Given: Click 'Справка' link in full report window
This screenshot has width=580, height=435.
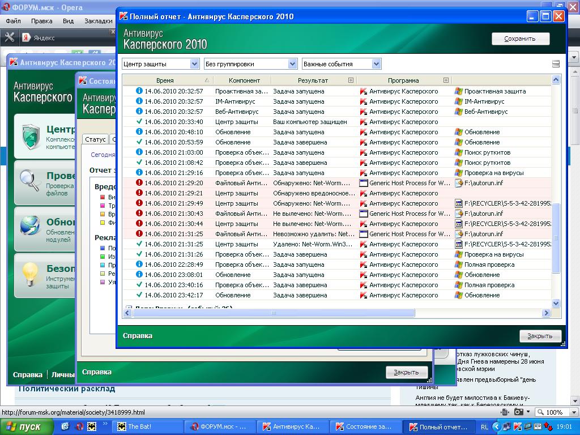Looking at the screenshot, I should pos(138,335).
